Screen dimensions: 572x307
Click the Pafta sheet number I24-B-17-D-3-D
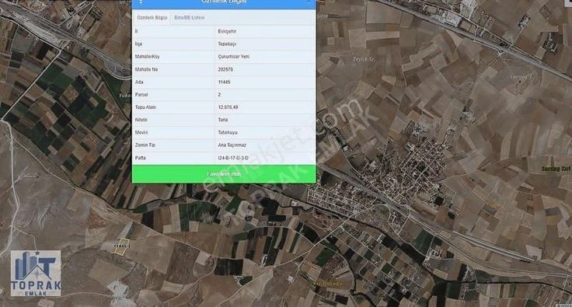233,158
